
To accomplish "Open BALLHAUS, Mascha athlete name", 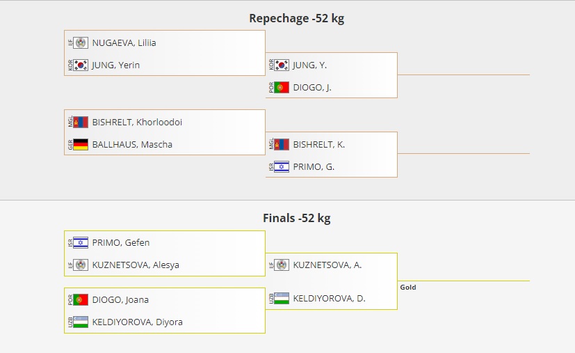I will [132, 145].
